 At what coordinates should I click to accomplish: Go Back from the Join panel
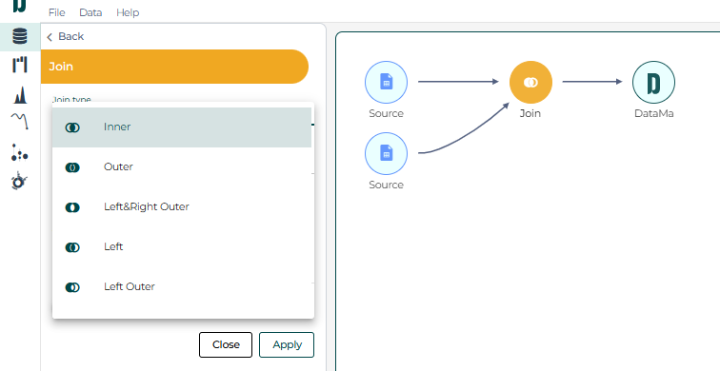coord(65,36)
